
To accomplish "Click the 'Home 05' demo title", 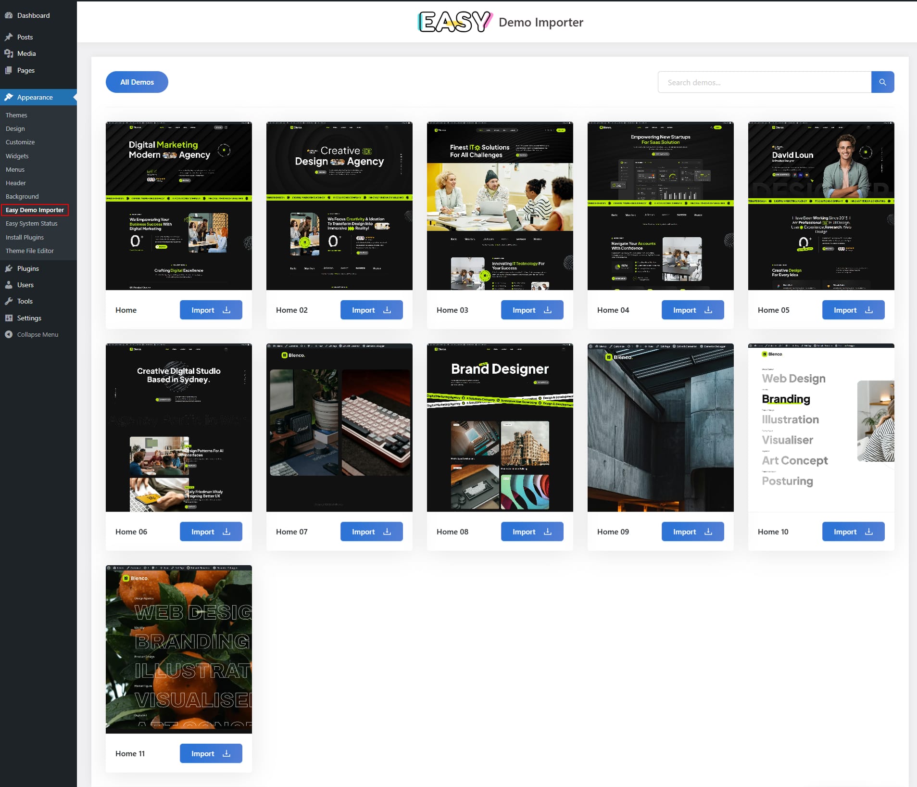I will (x=774, y=310).
